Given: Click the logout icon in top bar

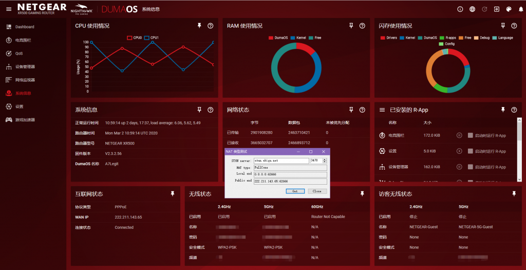Looking at the screenshot, I should (x=497, y=9).
